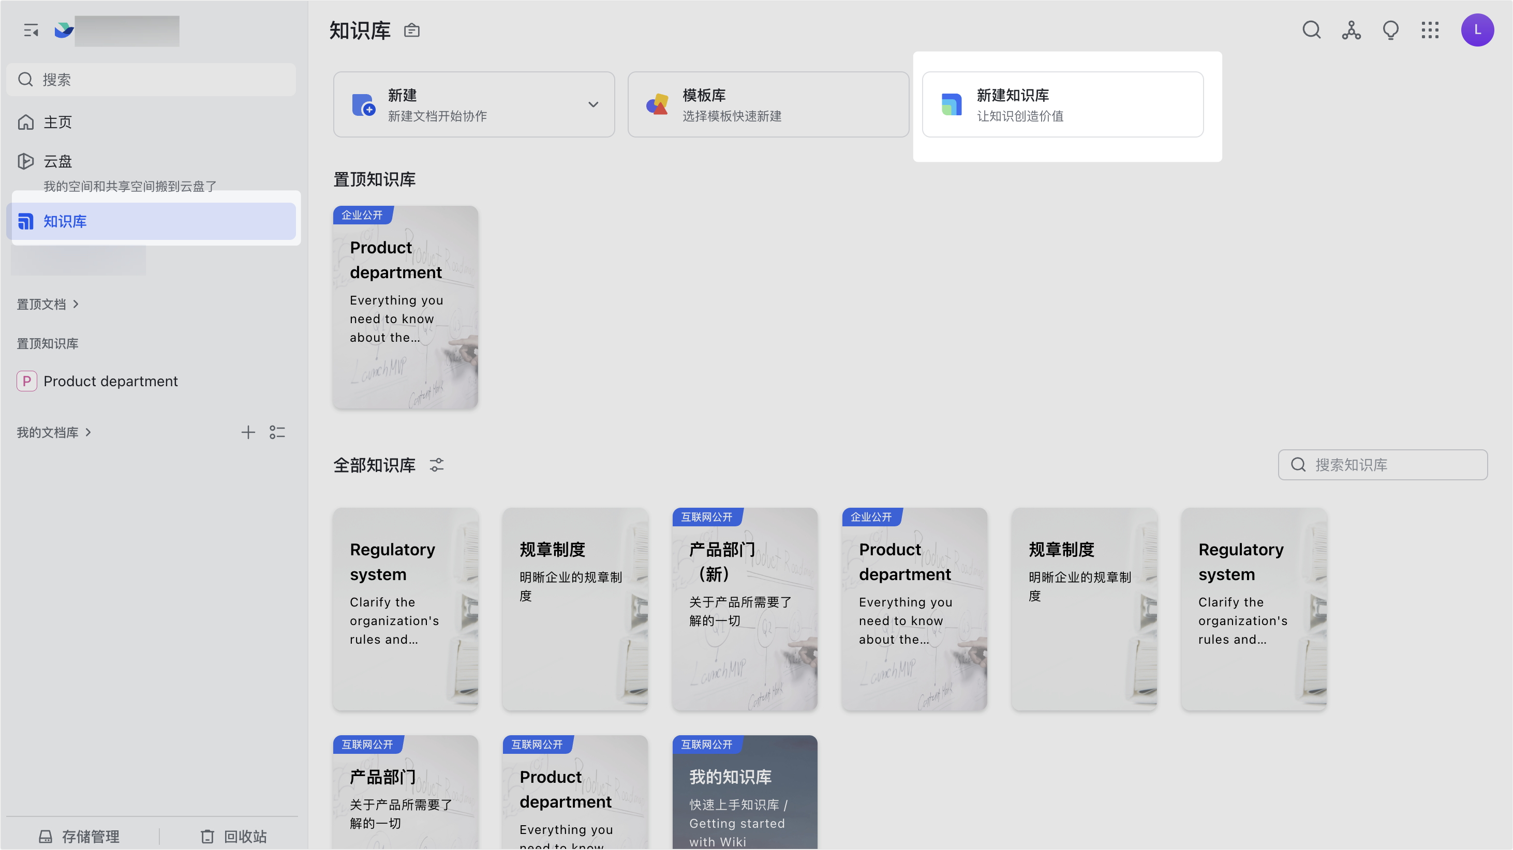Click the 新建知识库 wiki icon
This screenshot has height=850, width=1513.
click(x=952, y=104)
